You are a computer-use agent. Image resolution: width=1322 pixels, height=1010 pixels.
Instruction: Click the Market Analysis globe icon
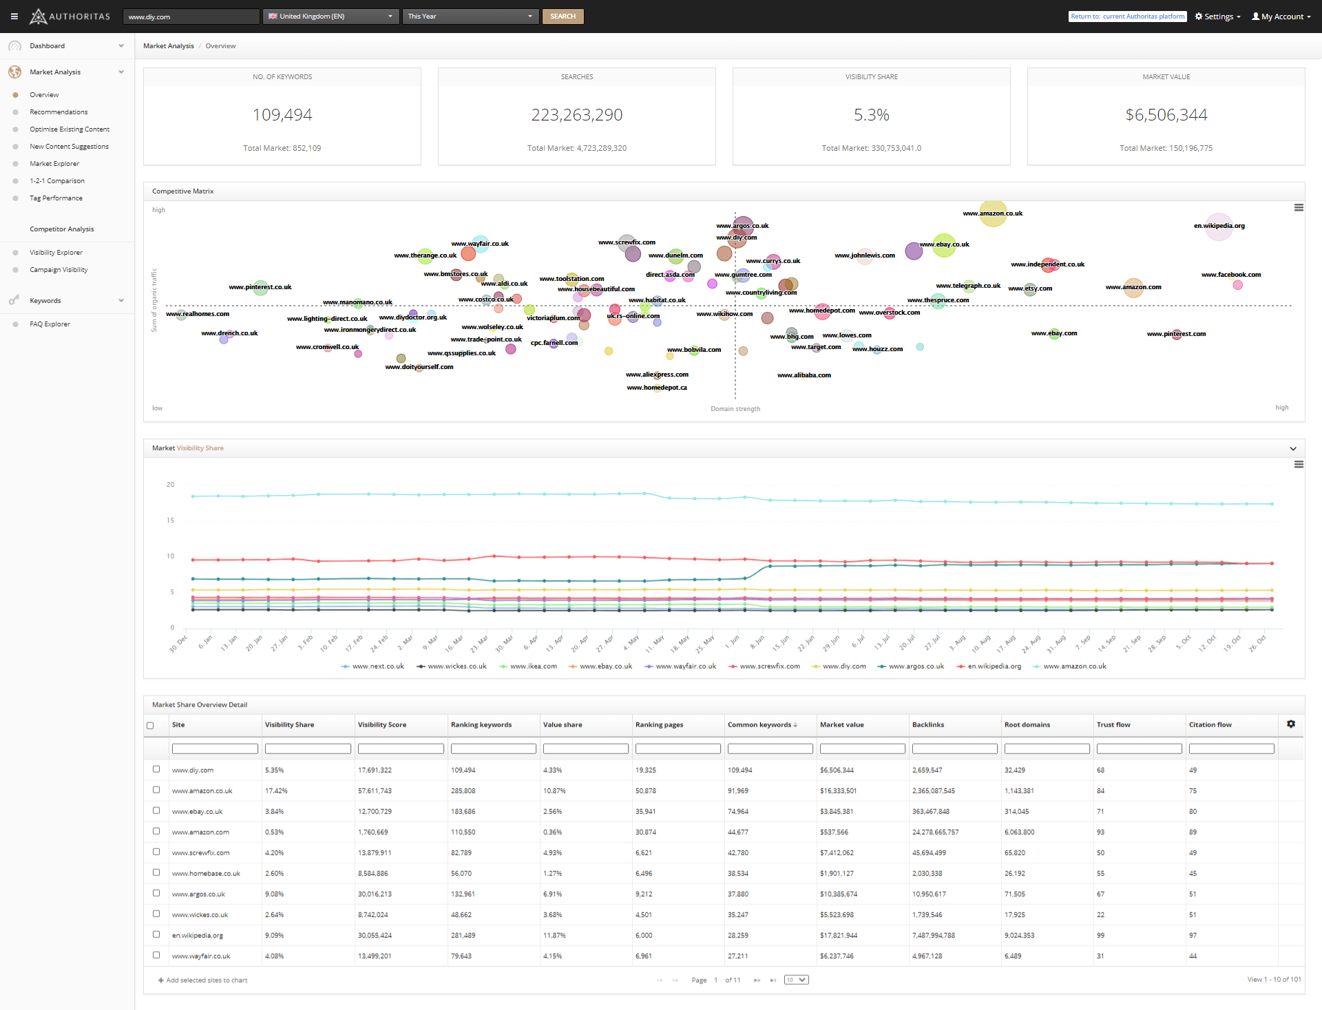pos(15,72)
